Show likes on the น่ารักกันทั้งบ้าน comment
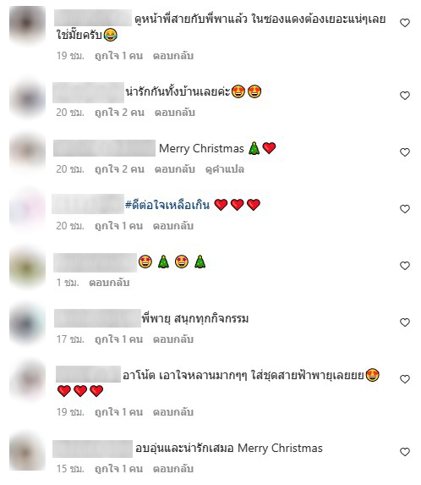Image resolution: width=421 pixels, height=485 pixels. [x=119, y=113]
